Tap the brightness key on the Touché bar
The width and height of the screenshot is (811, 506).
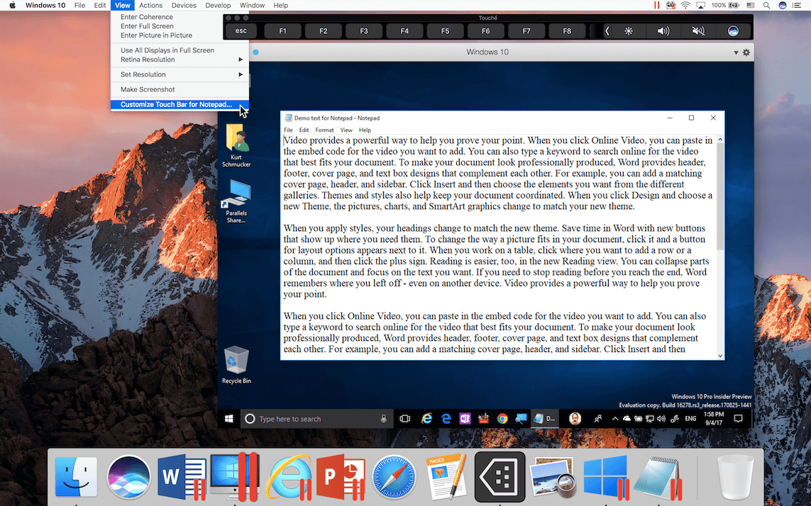629,31
